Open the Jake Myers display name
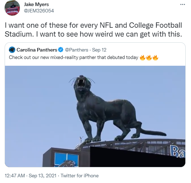191x183 pixels. pos(36,5)
